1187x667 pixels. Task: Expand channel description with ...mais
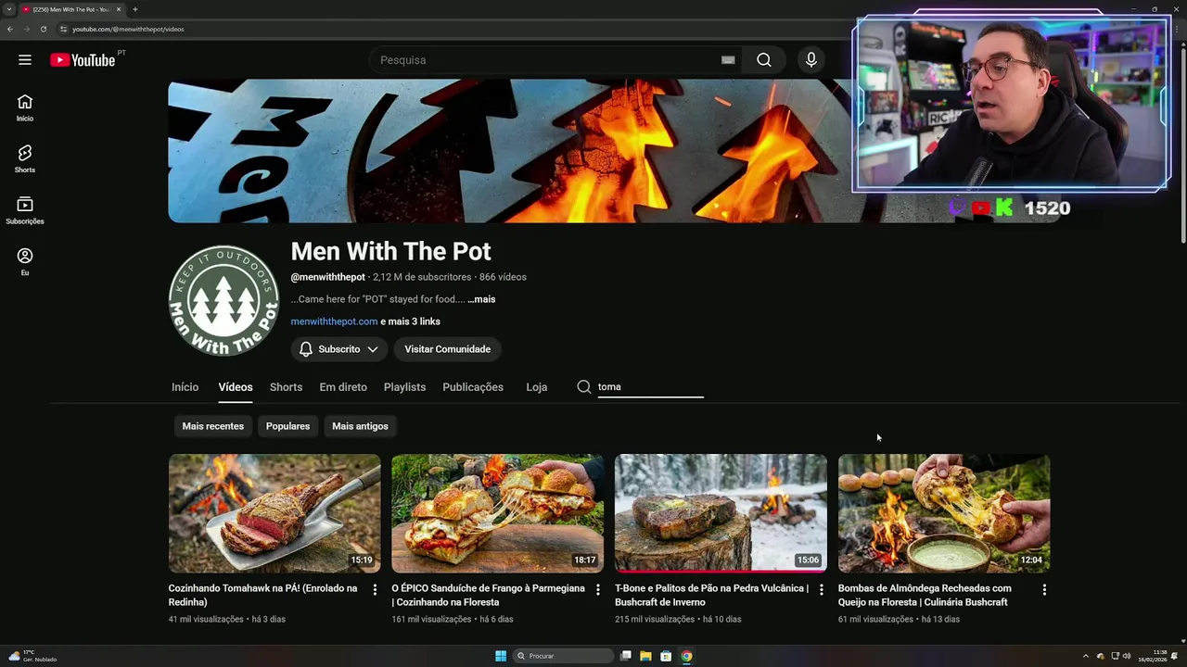(x=481, y=299)
